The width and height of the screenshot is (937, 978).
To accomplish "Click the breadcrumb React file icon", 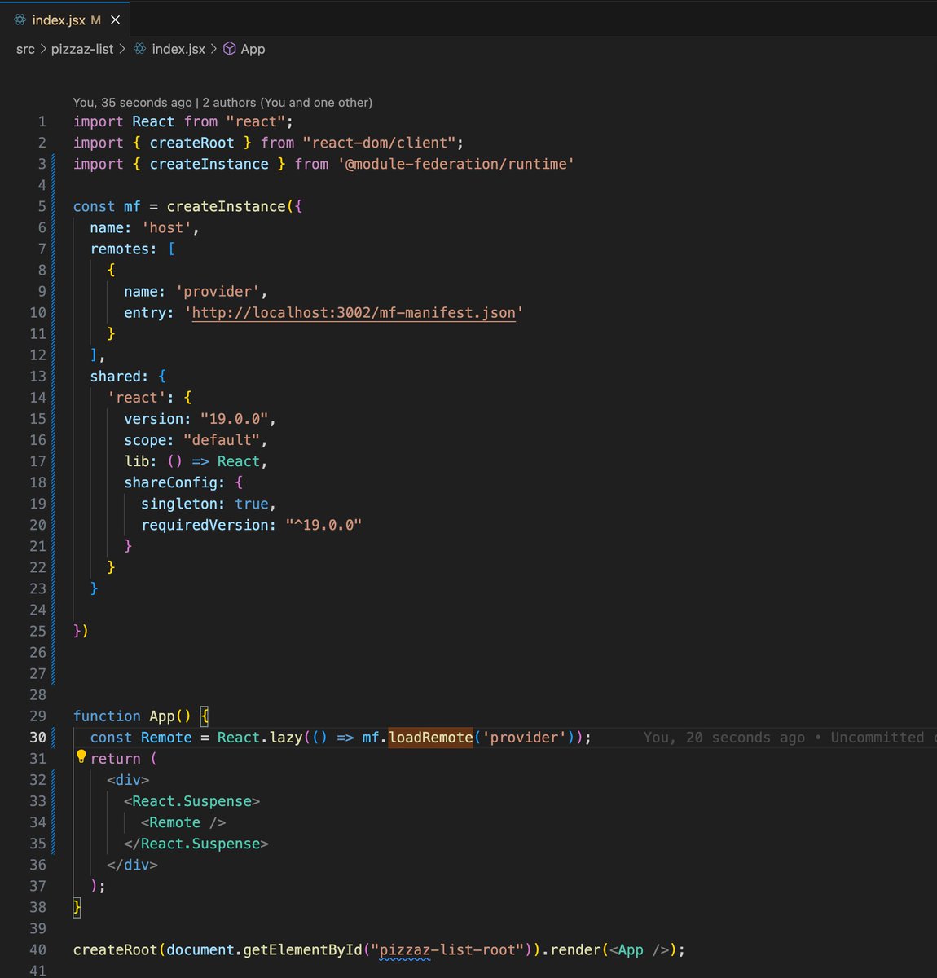I will click(x=140, y=49).
